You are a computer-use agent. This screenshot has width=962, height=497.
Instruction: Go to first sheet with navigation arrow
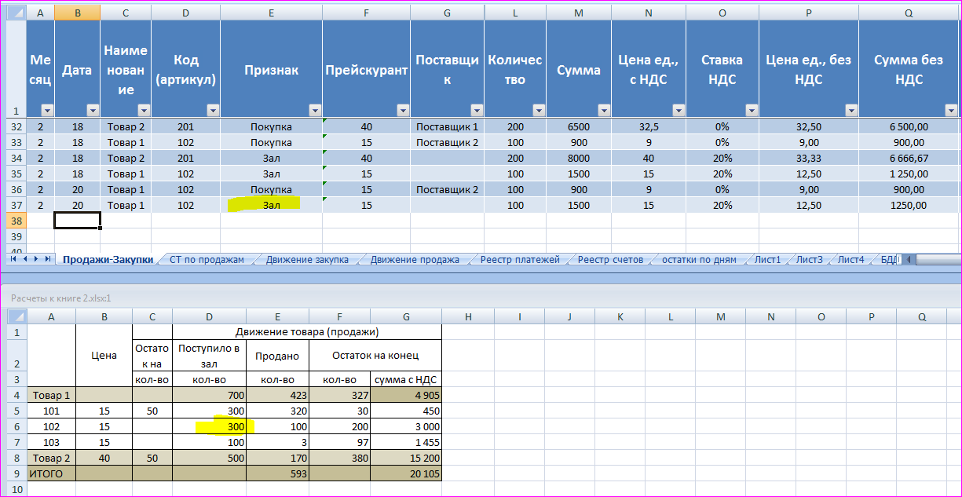14,259
